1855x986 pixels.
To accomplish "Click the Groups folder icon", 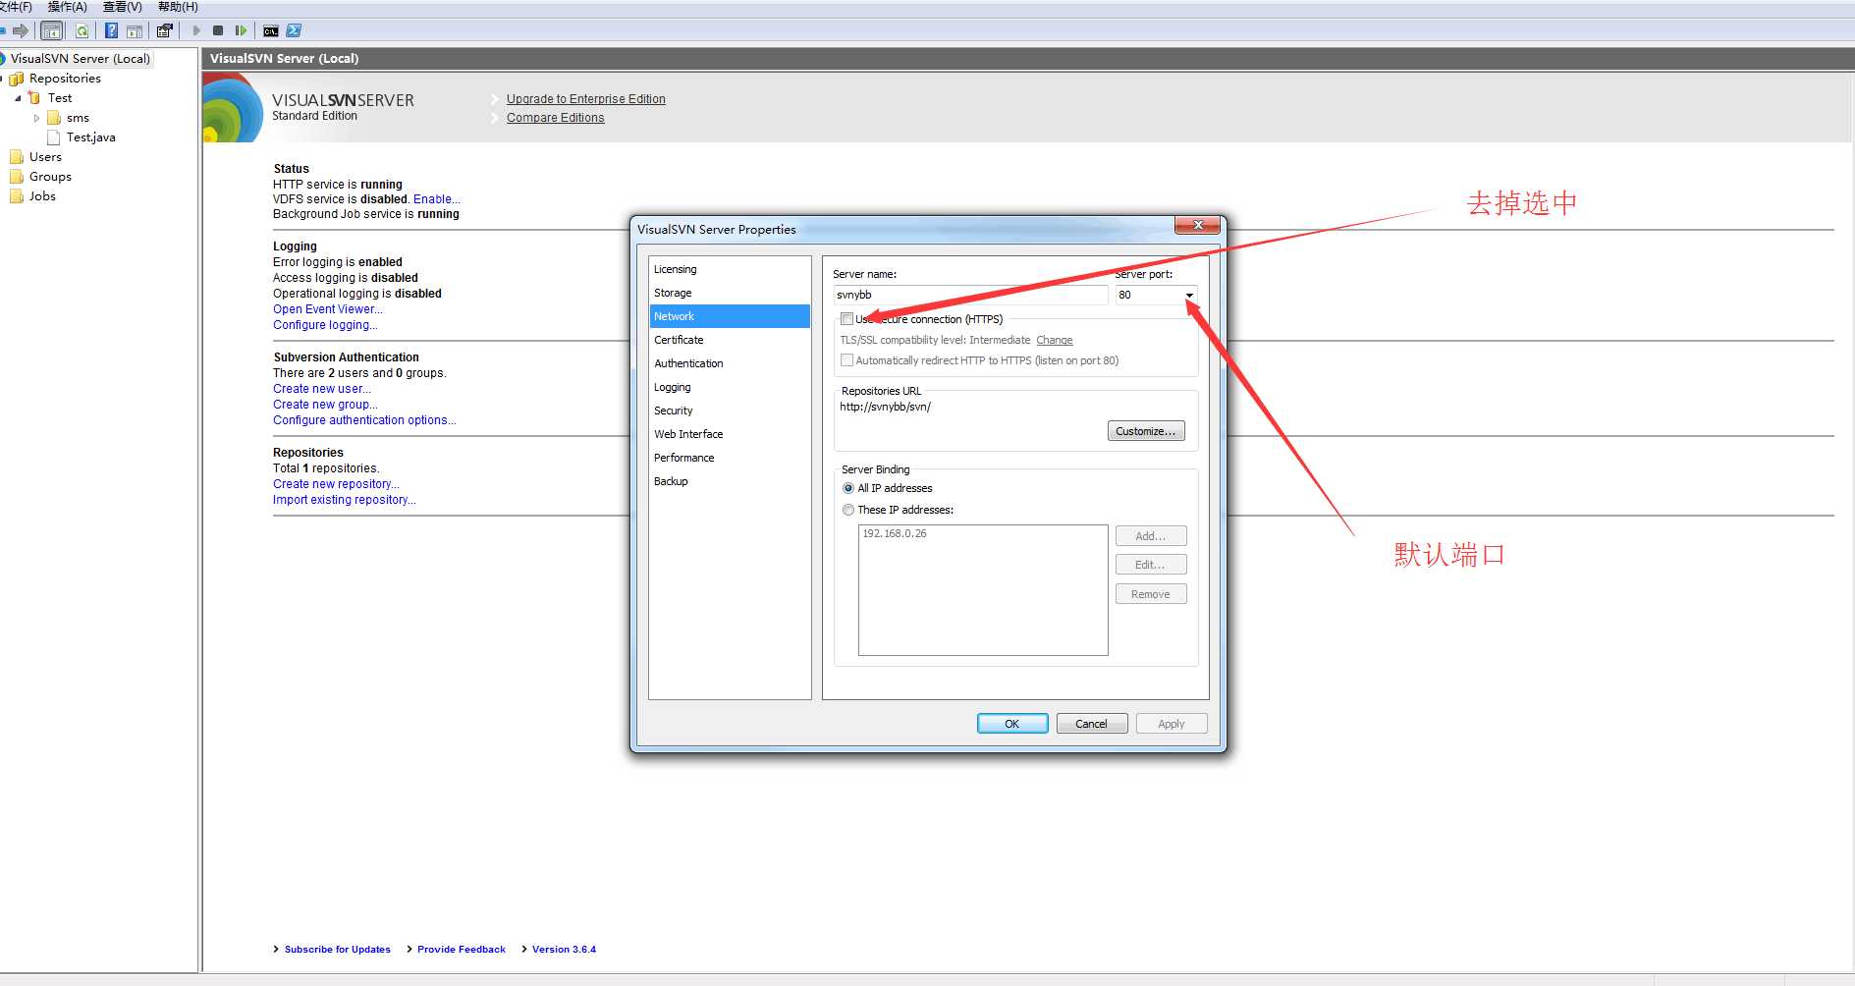I will pyautogui.click(x=17, y=177).
